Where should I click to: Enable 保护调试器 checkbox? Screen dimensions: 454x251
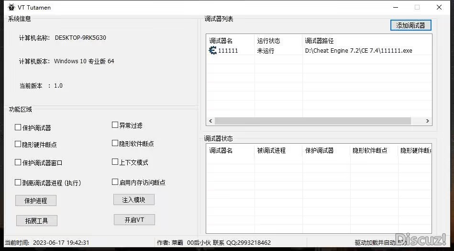18,127
